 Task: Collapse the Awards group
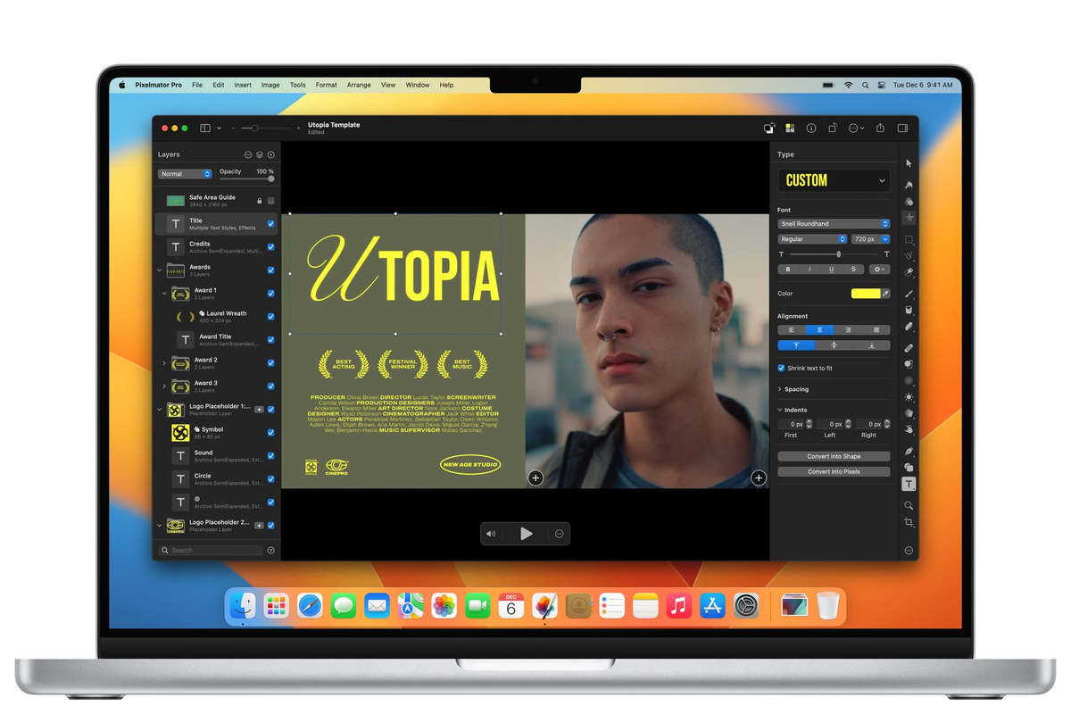tap(160, 270)
